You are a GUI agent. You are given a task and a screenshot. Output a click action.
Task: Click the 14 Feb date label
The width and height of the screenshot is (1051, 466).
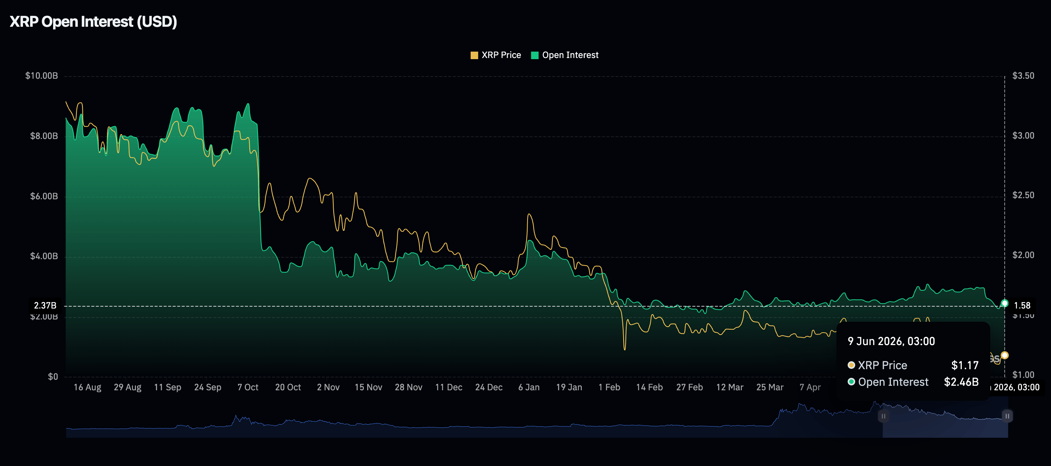point(650,387)
